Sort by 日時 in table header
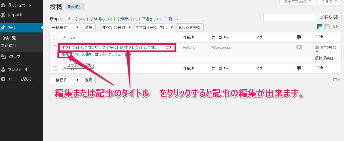This screenshot has height=141, width=344. [x=319, y=37]
